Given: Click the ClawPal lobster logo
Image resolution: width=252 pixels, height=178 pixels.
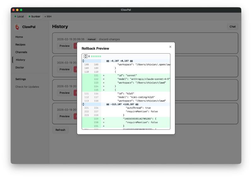Looking at the screenshot, I should [17, 27].
